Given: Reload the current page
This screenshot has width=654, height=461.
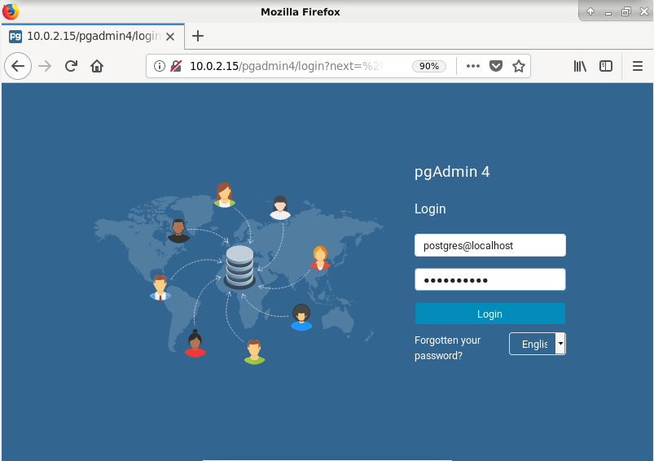Looking at the screenshot, I should [71, 66].
